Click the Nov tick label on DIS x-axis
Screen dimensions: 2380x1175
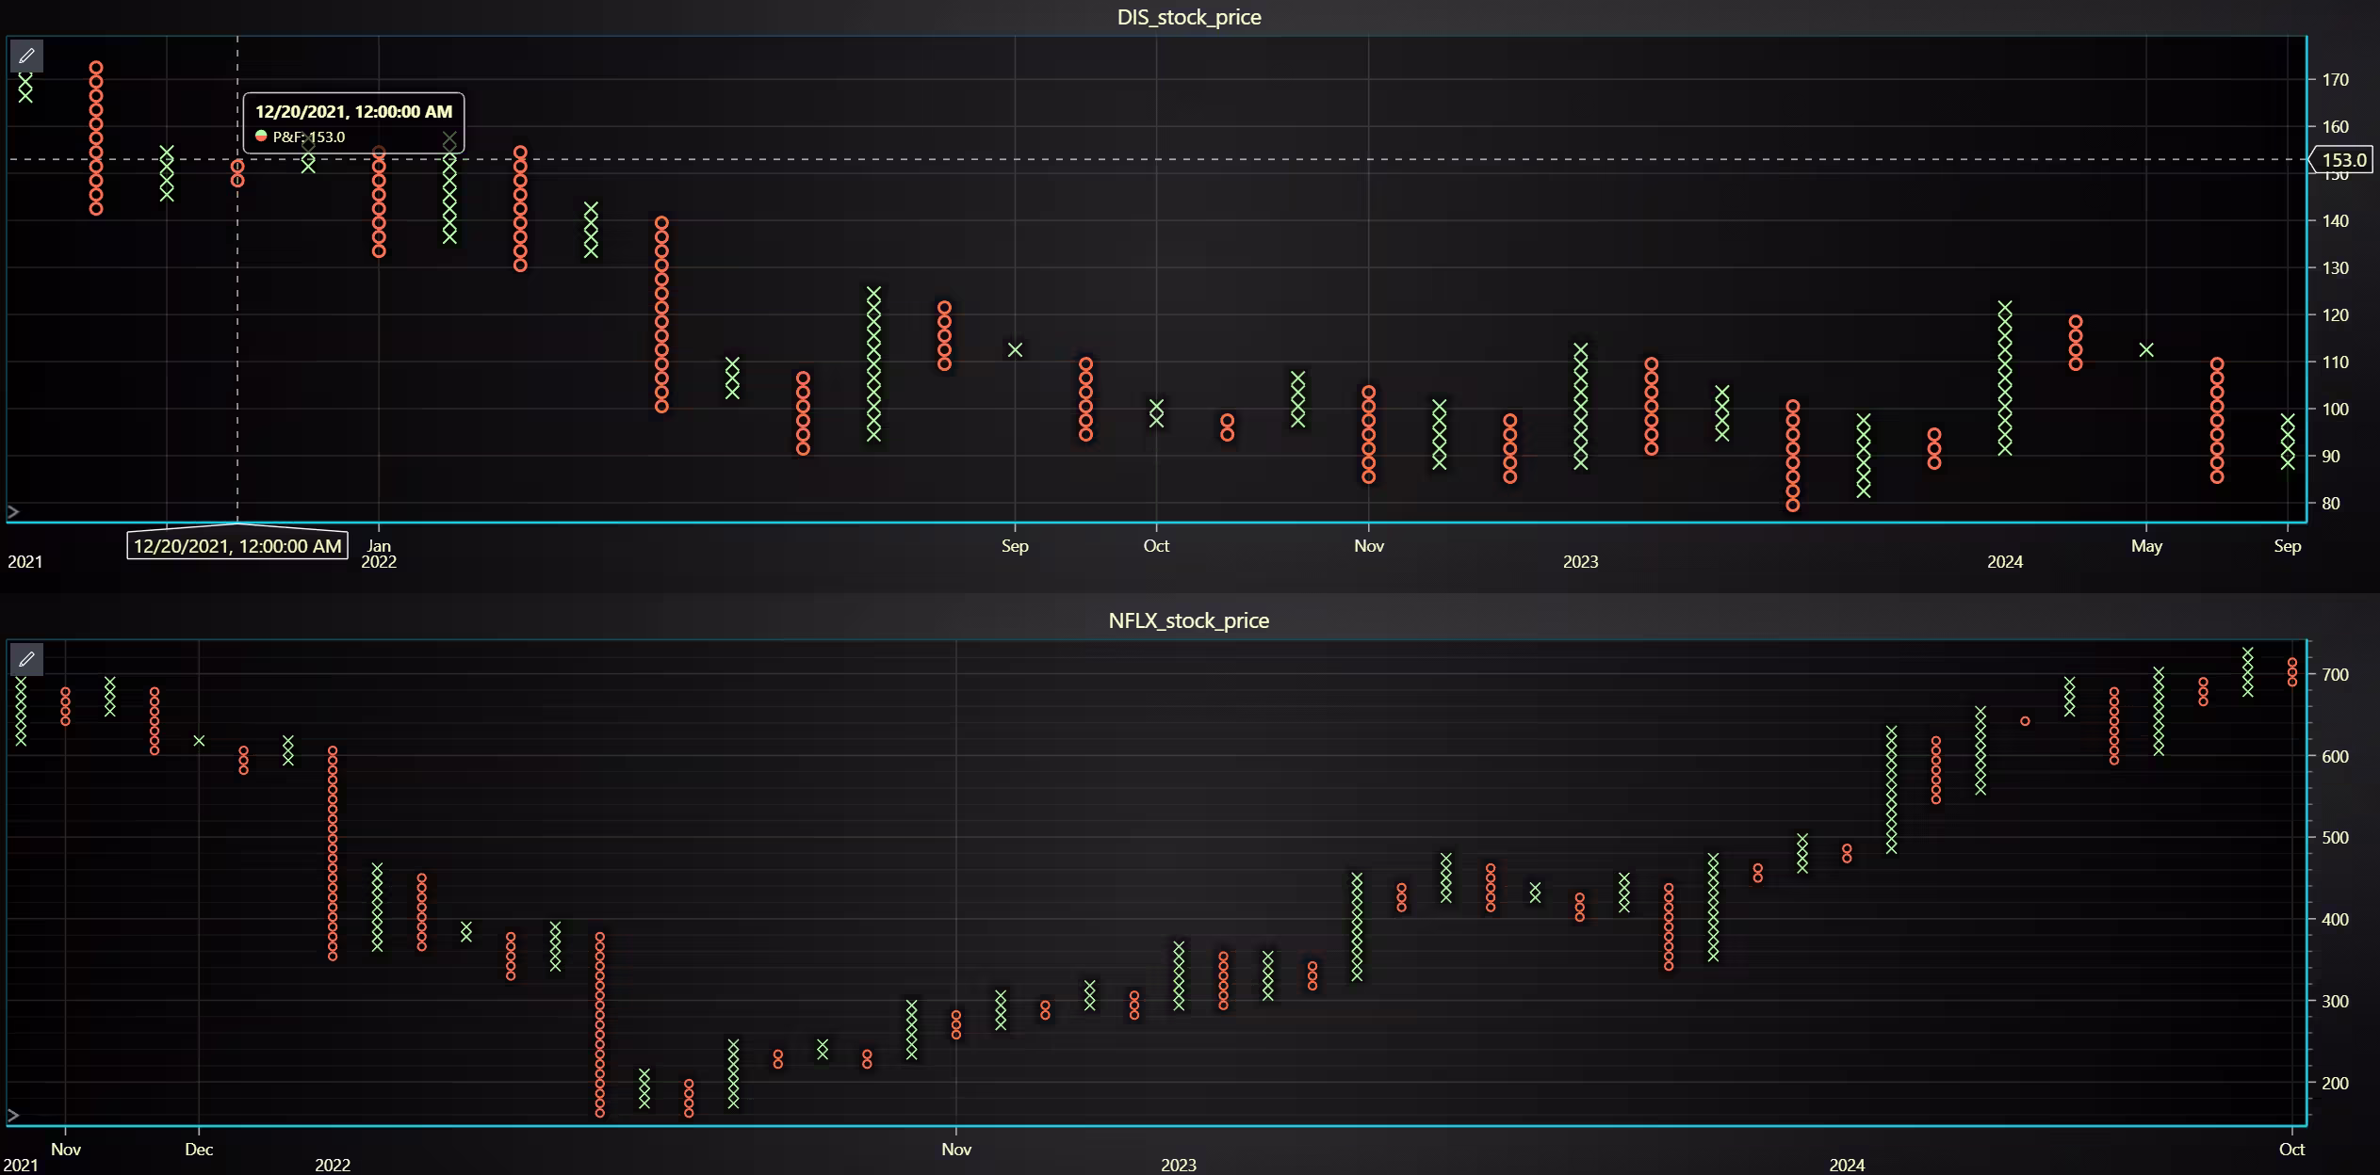(x=1369, y=546)
